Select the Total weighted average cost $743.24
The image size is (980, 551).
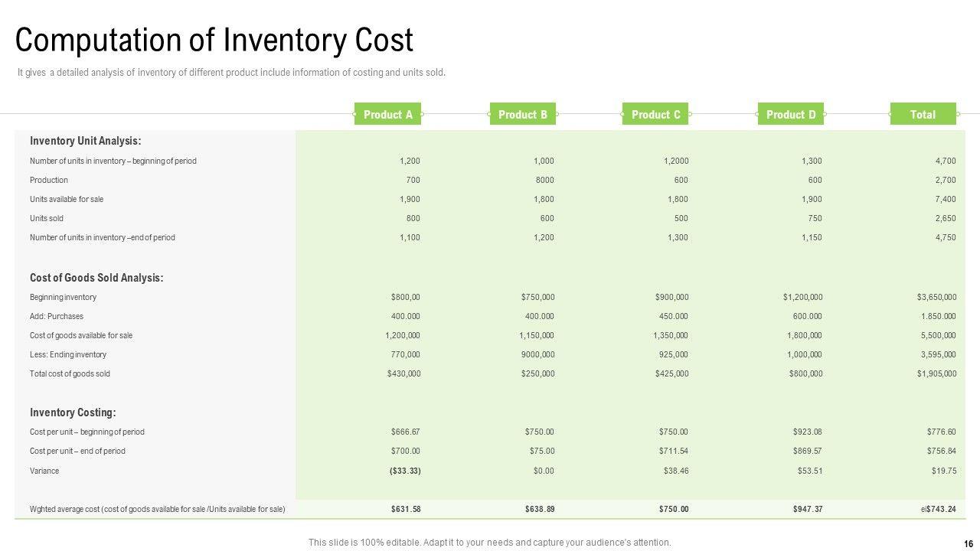coord(940,509)
